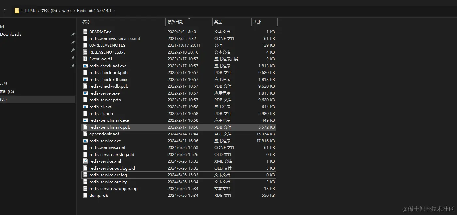Image resolution: width=457 pixels, height=215 pixels.
Task: Click the redis-service.err.log.old file icon
Action: (x=85, y=154)
